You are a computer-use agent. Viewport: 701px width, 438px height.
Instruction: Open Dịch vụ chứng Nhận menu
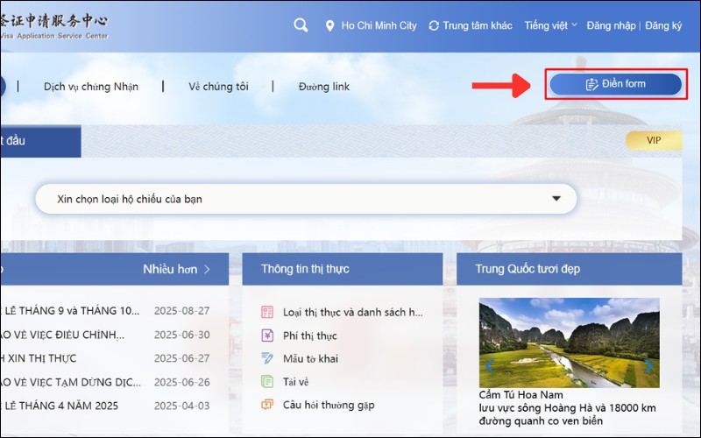91,87
